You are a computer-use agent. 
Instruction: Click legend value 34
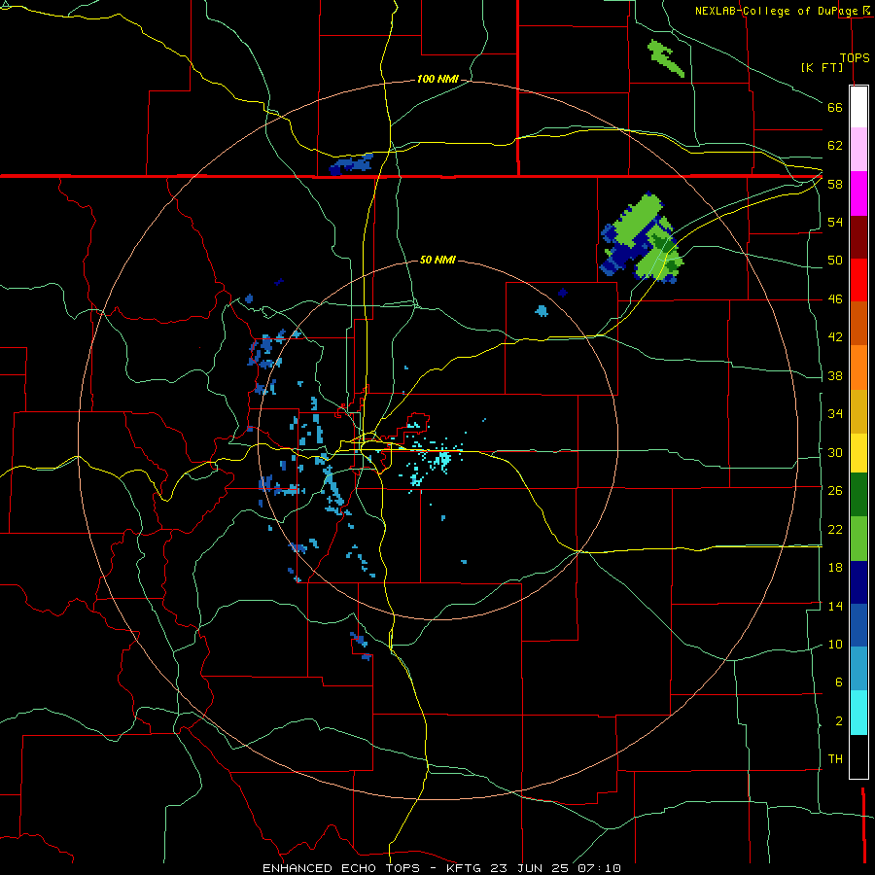[835, 414]
